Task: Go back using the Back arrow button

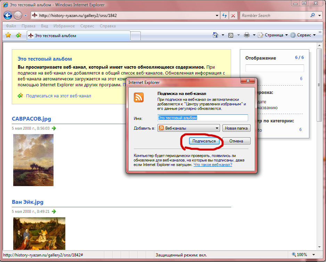Action: click(x=8, y=15)
